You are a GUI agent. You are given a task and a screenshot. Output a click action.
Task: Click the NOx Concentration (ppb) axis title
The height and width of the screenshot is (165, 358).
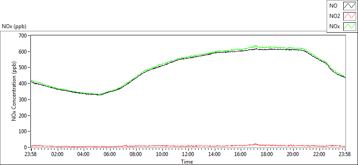click(14, 91)
